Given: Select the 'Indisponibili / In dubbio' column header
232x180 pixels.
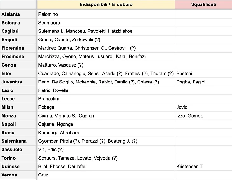Looking at the screenshot, I should click(106, 4).
